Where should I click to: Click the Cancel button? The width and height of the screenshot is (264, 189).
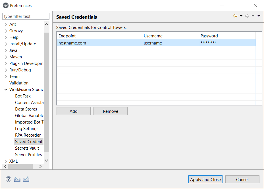pyautogui.click(x=242, y=179)
